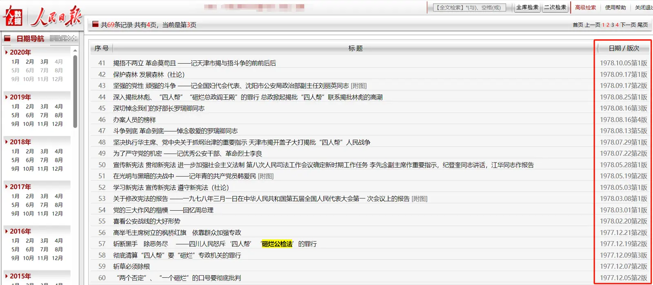Select 1月 under 2020年

coord(16,62)
